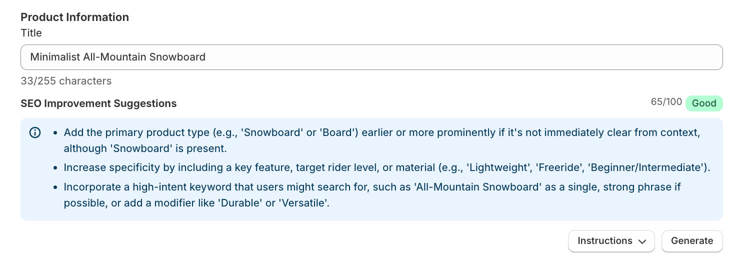Screen dimensions: 740x263
Task: Open the Instructions dropdown
Action: click(x=611, y=241)
